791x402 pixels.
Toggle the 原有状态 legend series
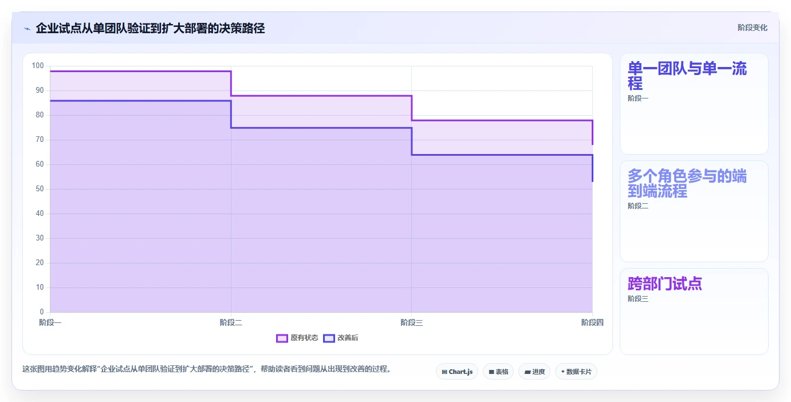pos(297,338)
